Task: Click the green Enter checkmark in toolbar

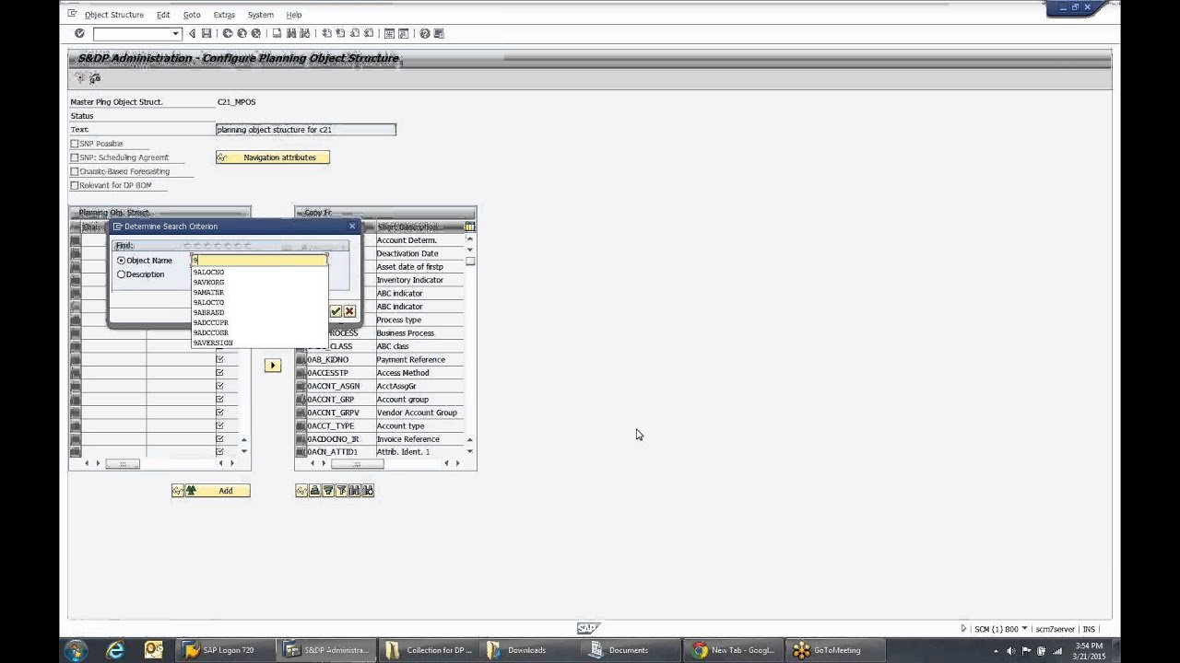Action: [x=79, y=33]
